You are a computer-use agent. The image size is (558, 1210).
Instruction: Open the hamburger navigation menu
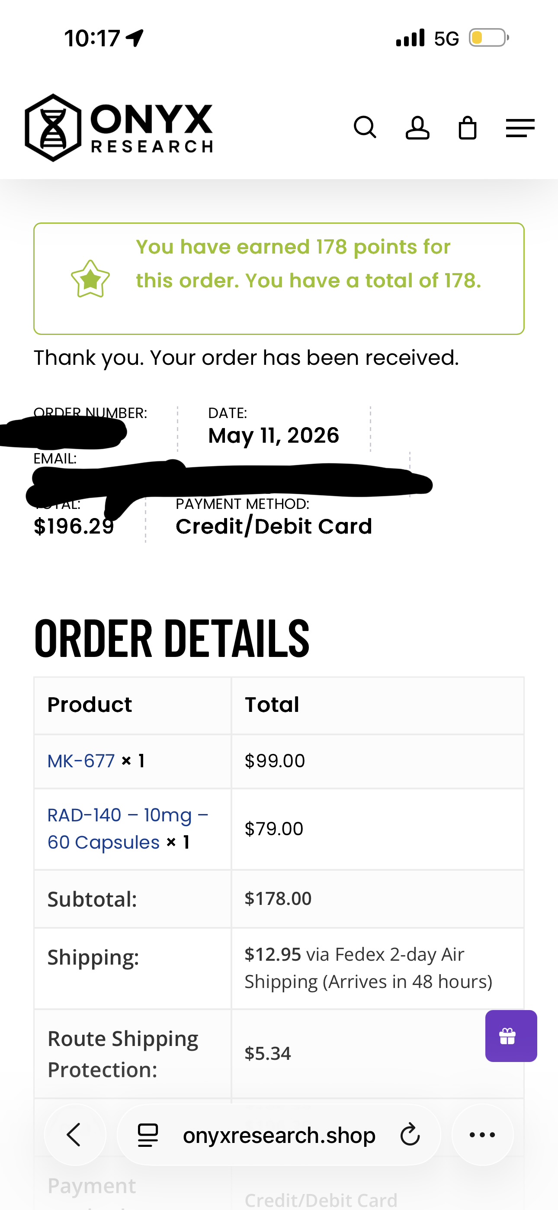click(520, 128)
